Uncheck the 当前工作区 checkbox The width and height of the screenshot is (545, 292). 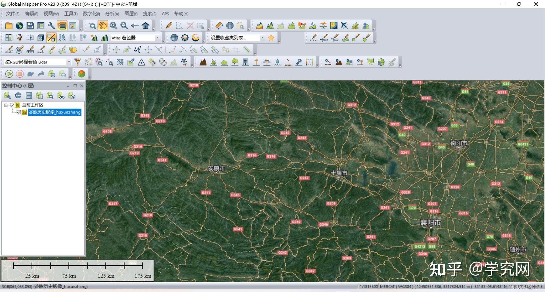tap(12, 105)
